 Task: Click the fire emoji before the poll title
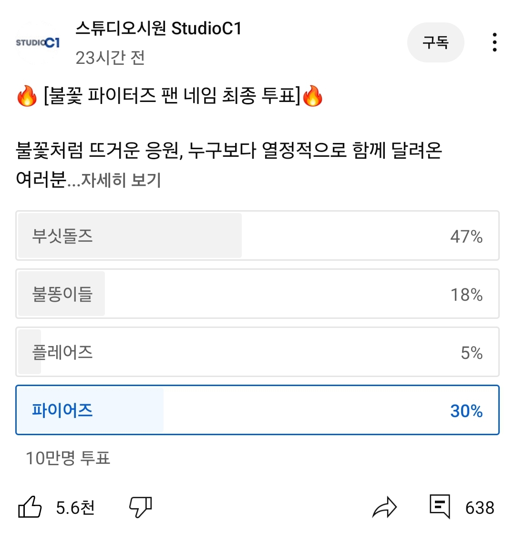27,96
